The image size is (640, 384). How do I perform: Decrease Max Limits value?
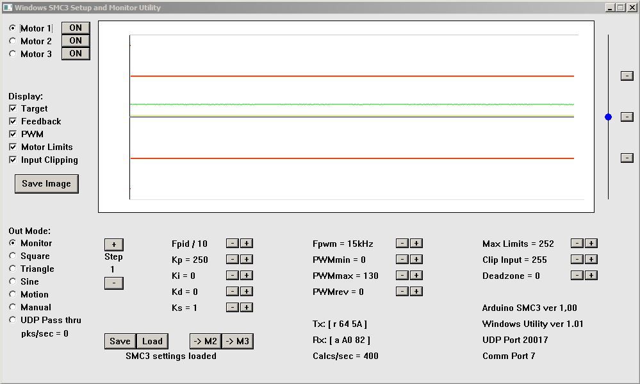(577, 243)
